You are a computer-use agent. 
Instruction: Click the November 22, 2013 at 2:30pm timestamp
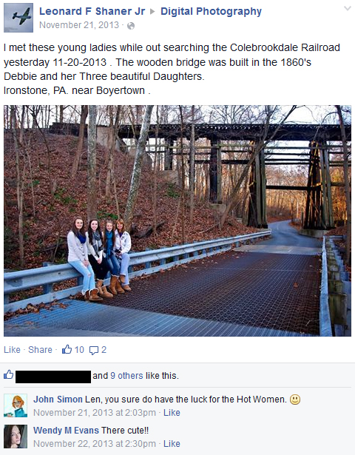(95, 444)
